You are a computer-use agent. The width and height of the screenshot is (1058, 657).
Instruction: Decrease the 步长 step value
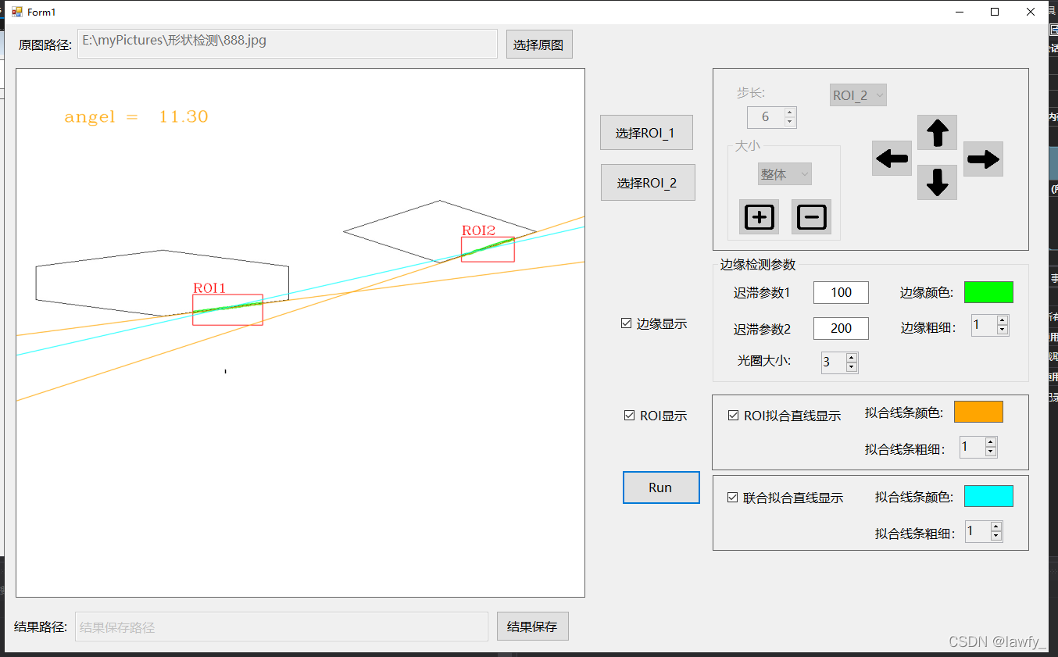coord(789,122)
